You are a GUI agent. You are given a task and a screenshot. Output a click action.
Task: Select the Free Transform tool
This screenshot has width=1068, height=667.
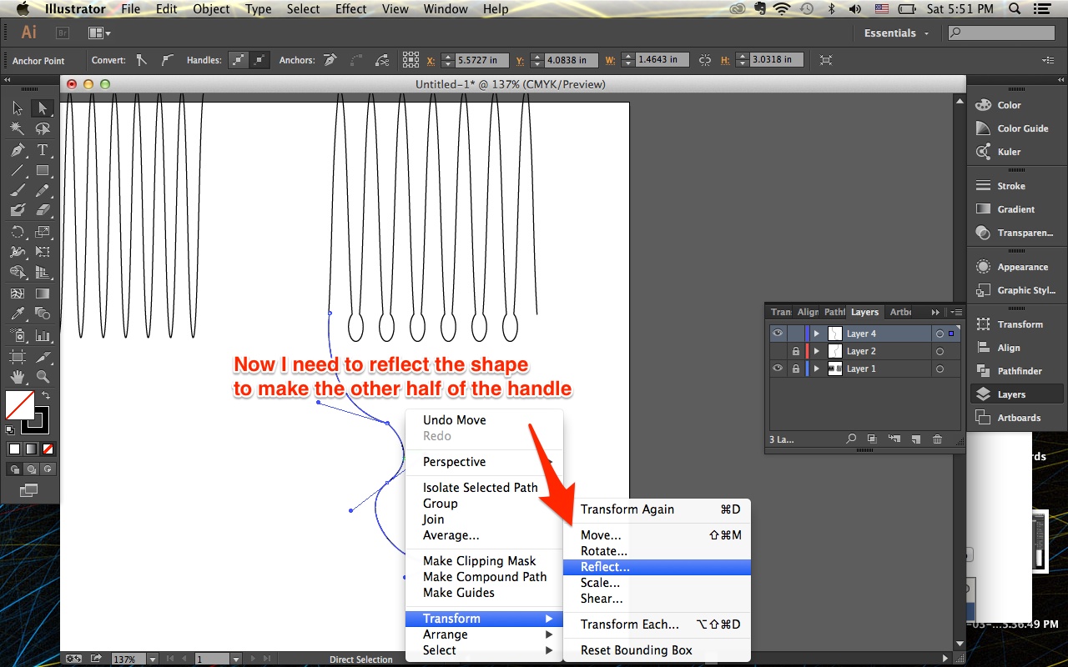pos(43,253)
